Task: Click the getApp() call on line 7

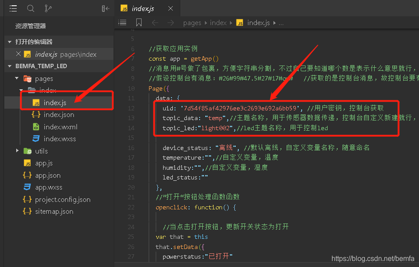Action: point(205,59)
